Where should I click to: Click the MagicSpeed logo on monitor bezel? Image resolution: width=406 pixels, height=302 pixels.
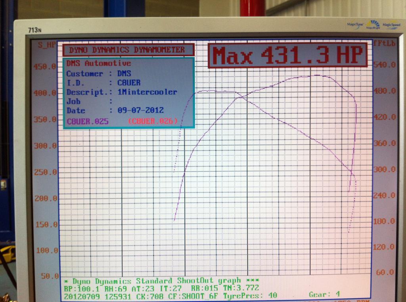pos(391,25)
